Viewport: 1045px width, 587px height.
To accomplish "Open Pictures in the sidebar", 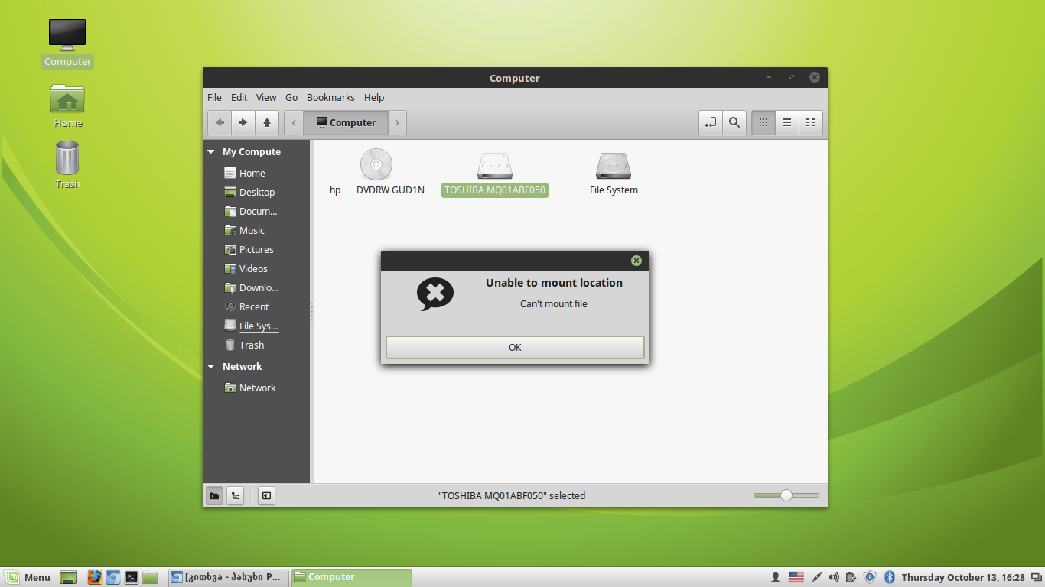I will tap(249, 249).
